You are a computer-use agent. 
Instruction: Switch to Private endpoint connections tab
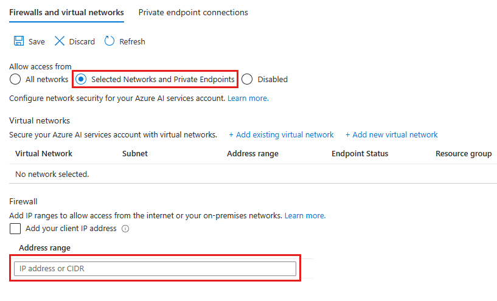pos(193,12)
